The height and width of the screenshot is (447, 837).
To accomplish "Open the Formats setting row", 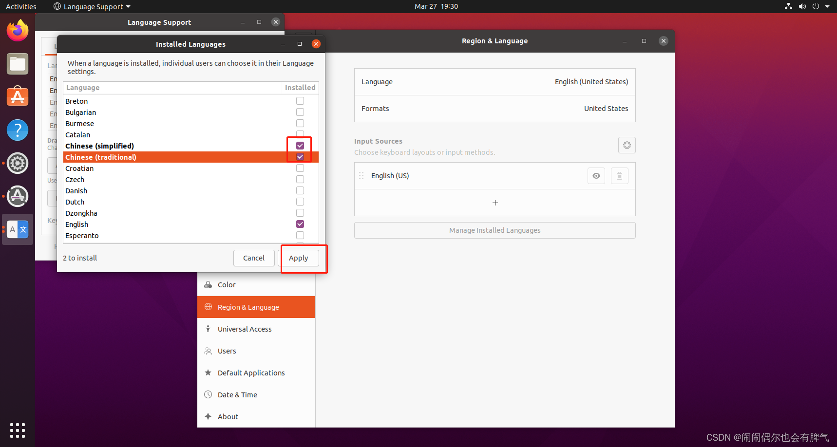I will 495,109.
